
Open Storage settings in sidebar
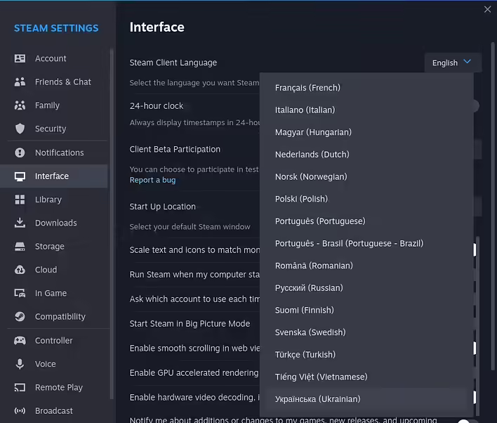click(x=54, y=246)
